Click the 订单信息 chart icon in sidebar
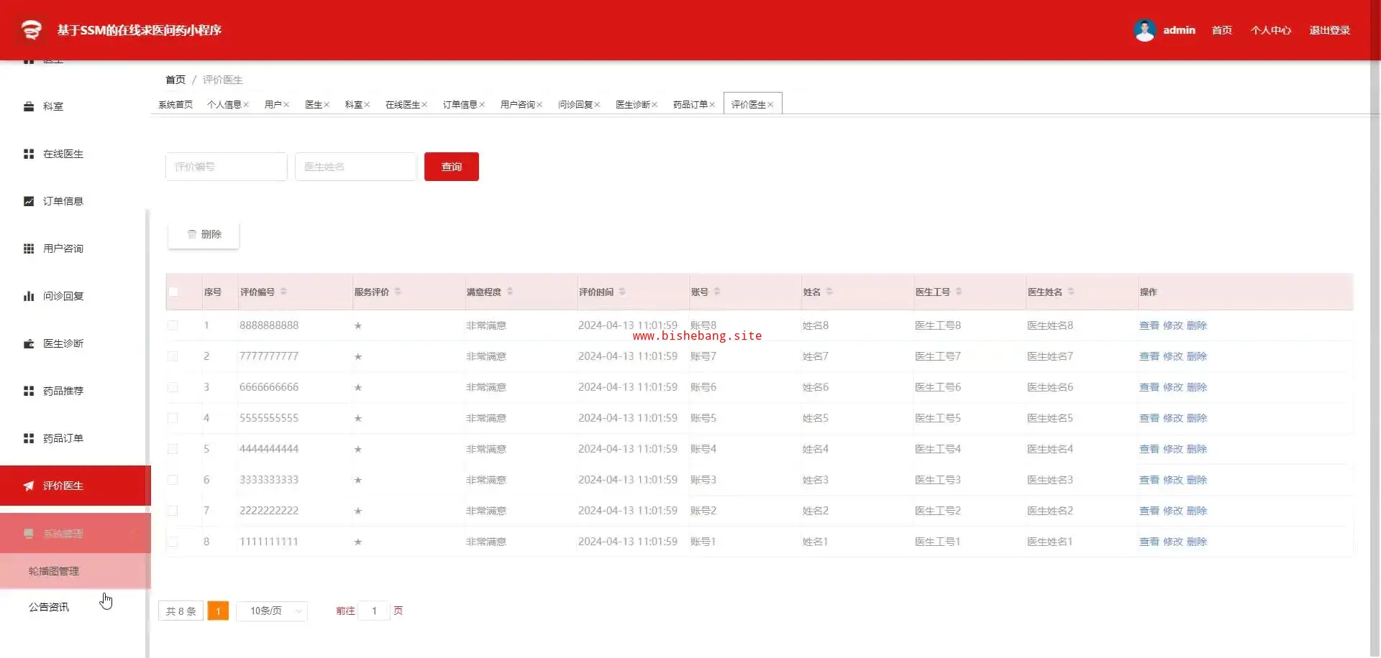This screenshot has width=1381, height=658. pyautogui.click(x=29, y=201)
